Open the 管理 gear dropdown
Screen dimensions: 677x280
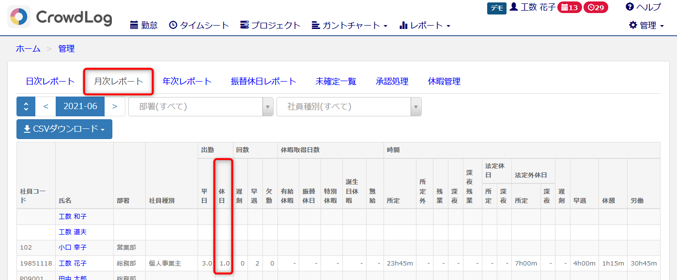pyautogui.click(x=646, y=25)
